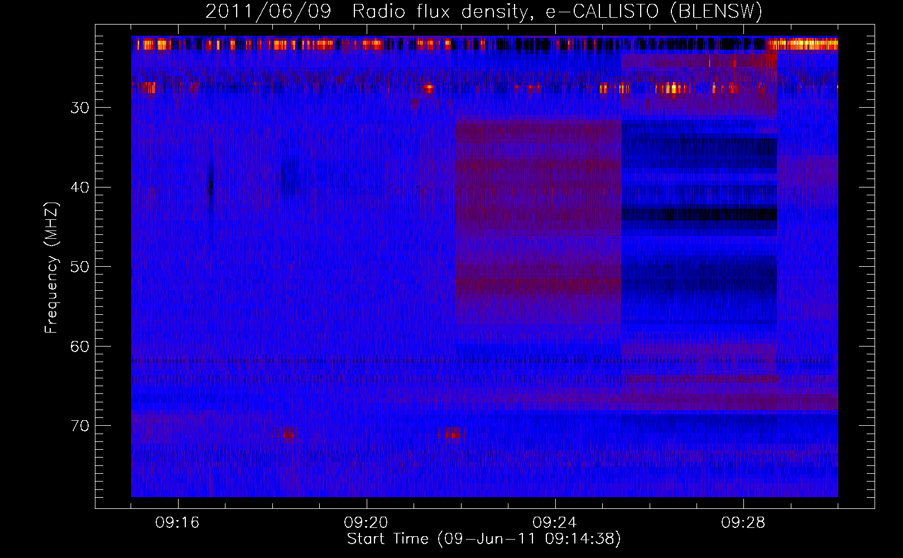Select the 60 MHz frequency tick label
The height and width of the screenshot is (558, 903).
80,347
